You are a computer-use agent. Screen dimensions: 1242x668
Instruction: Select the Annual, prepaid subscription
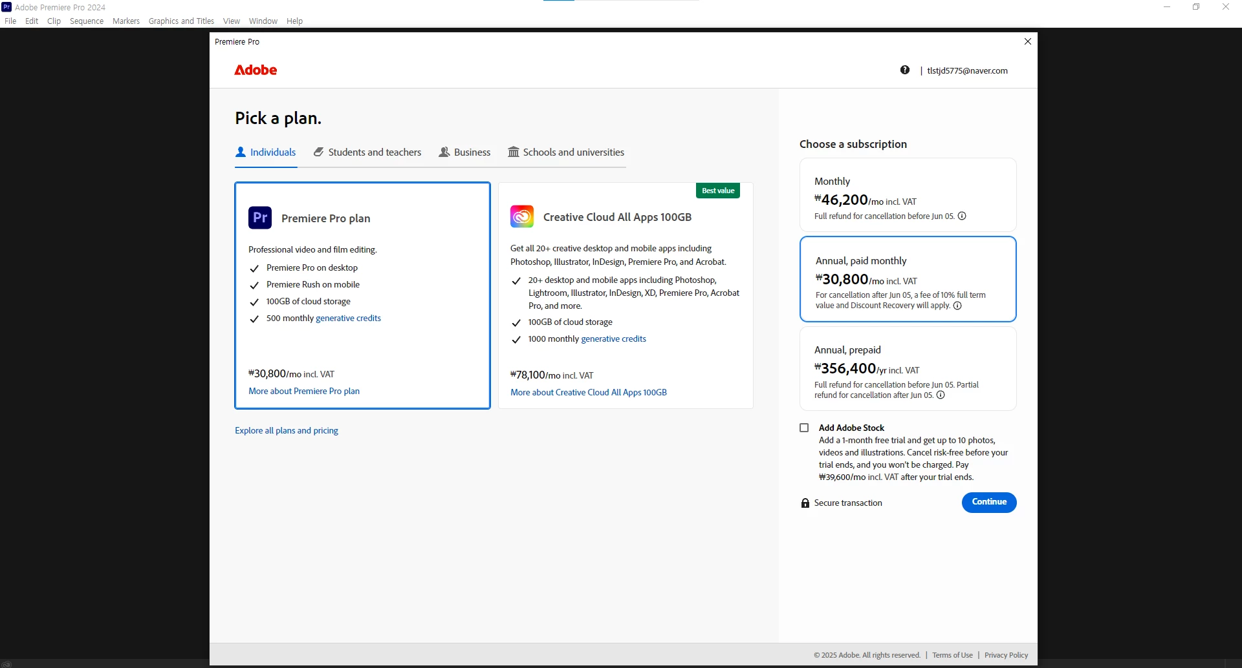coord(908,368)
